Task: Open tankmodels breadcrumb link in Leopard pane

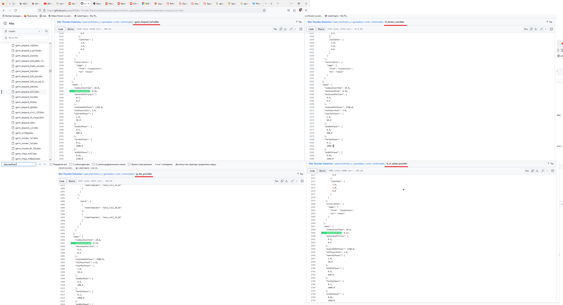Action: coord(127,22)
